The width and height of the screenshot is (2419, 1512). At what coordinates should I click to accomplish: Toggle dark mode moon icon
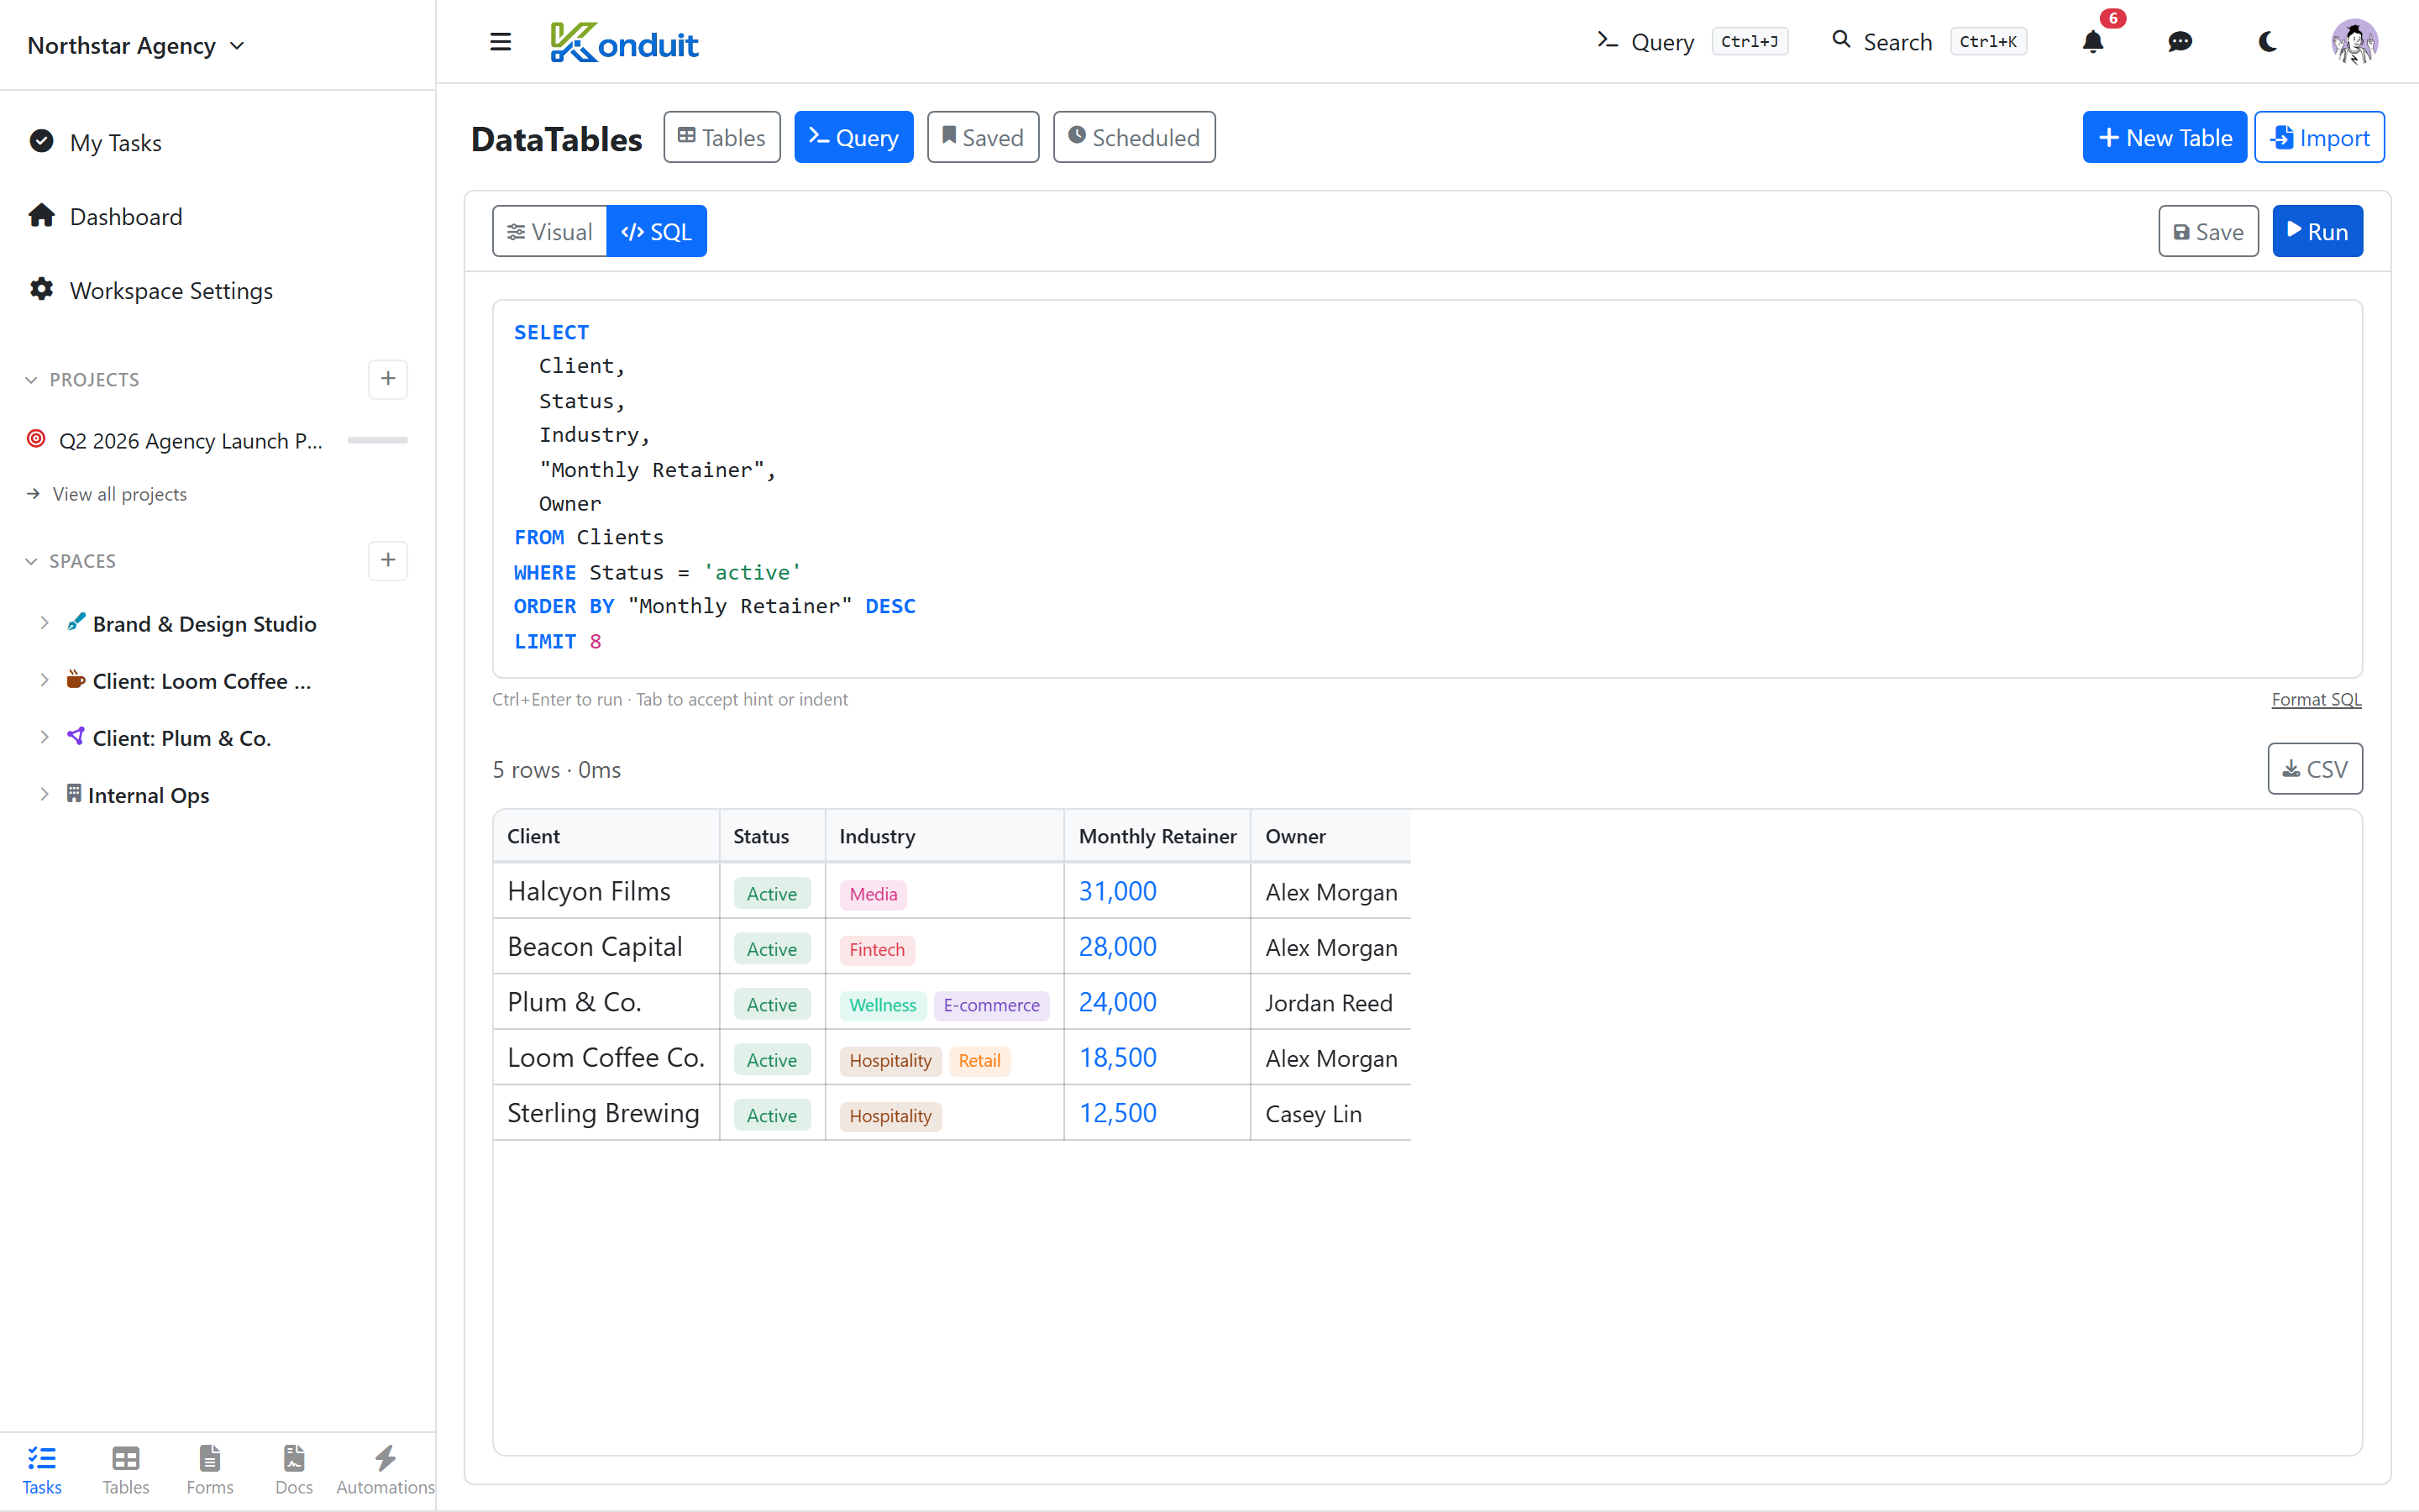2267,42
